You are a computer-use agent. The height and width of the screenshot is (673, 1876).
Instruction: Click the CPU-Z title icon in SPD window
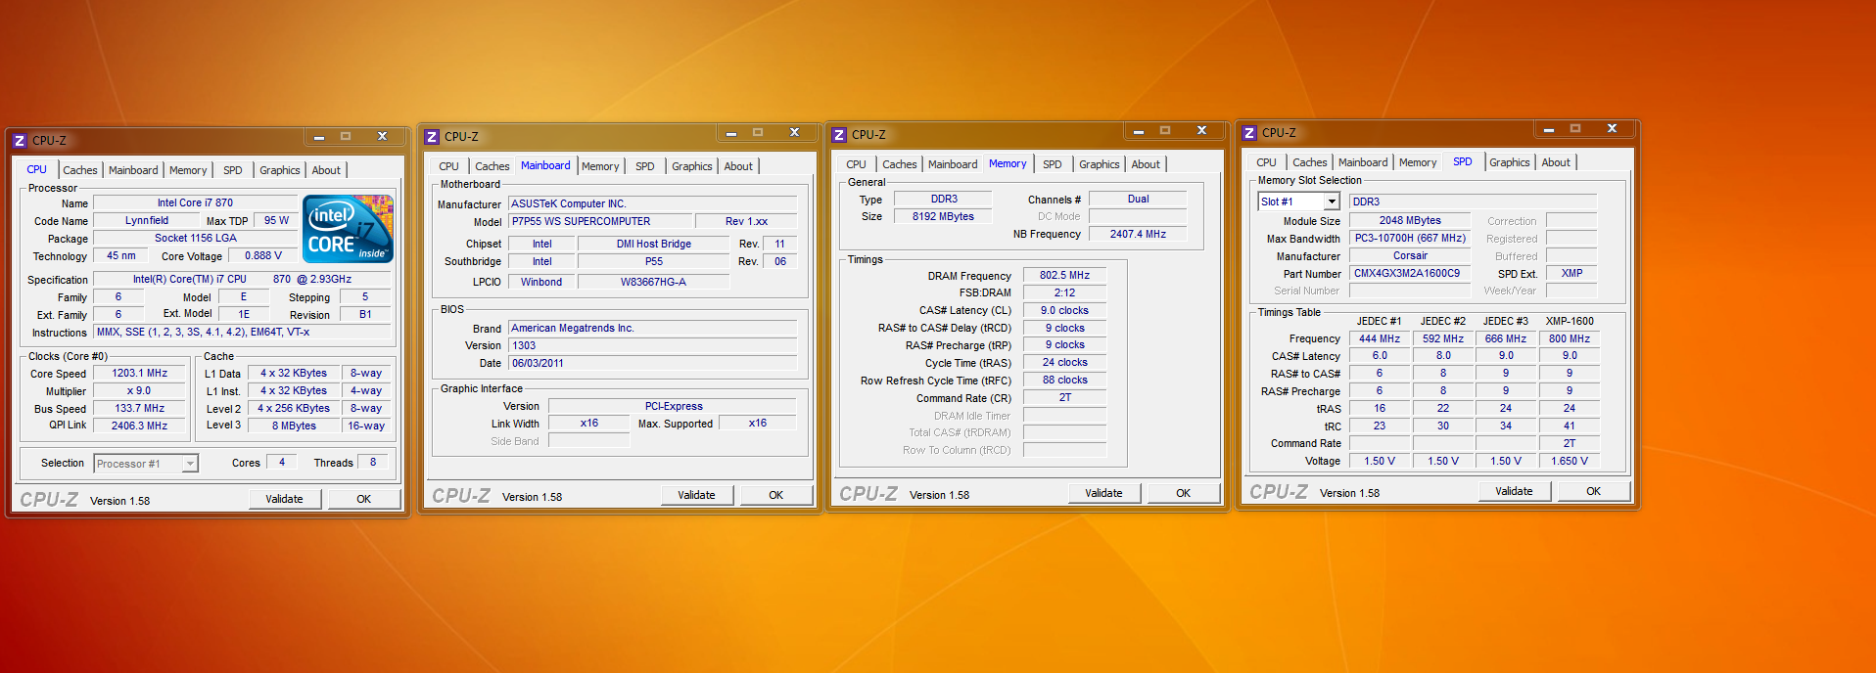1249,133
